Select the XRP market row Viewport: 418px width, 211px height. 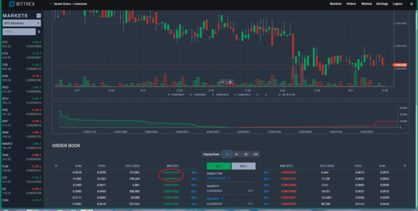(x=21, y=123)
